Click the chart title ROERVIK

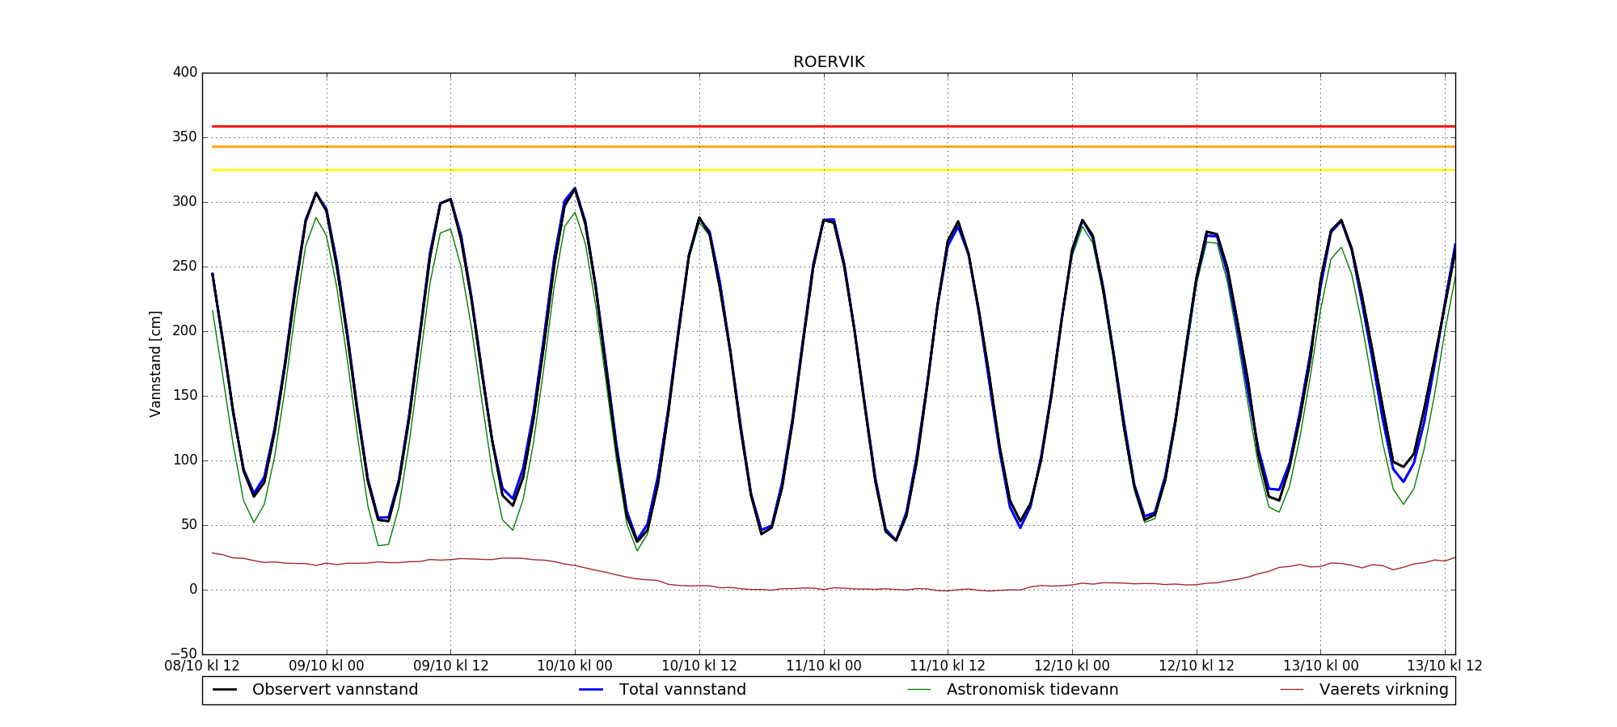click(829, 62)
